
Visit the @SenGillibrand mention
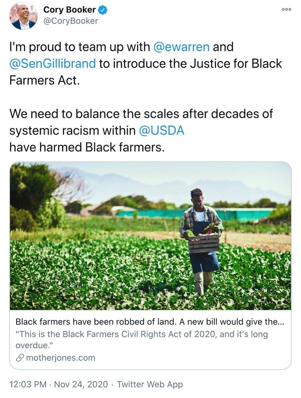pos(52,64)
